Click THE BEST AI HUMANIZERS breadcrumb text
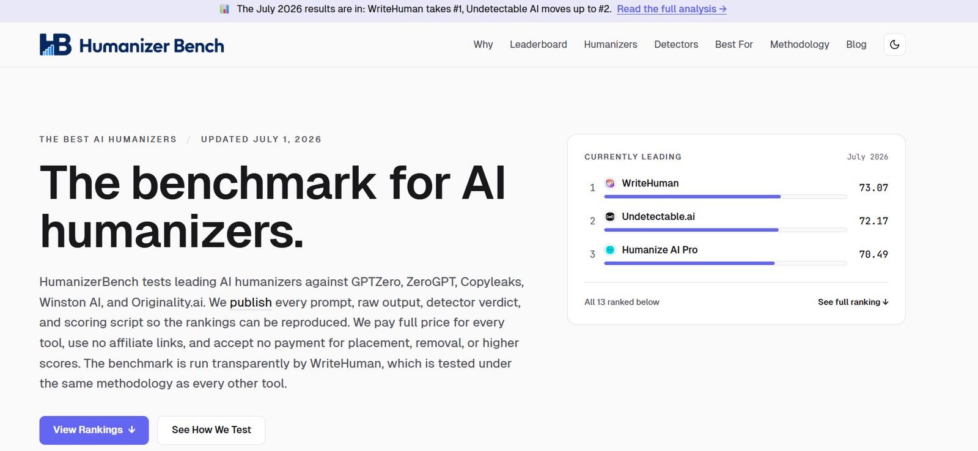The width and height of the screenshot is (978, 451). [x=108, y=139]
